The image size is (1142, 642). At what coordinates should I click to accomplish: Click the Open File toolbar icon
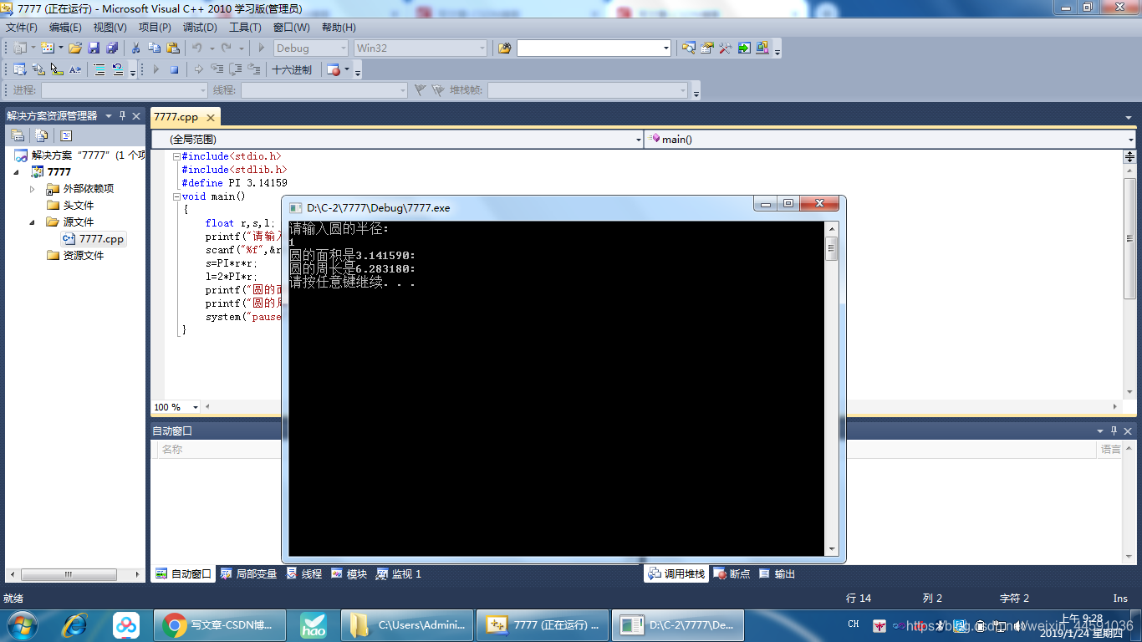click(x=75, y=48)
